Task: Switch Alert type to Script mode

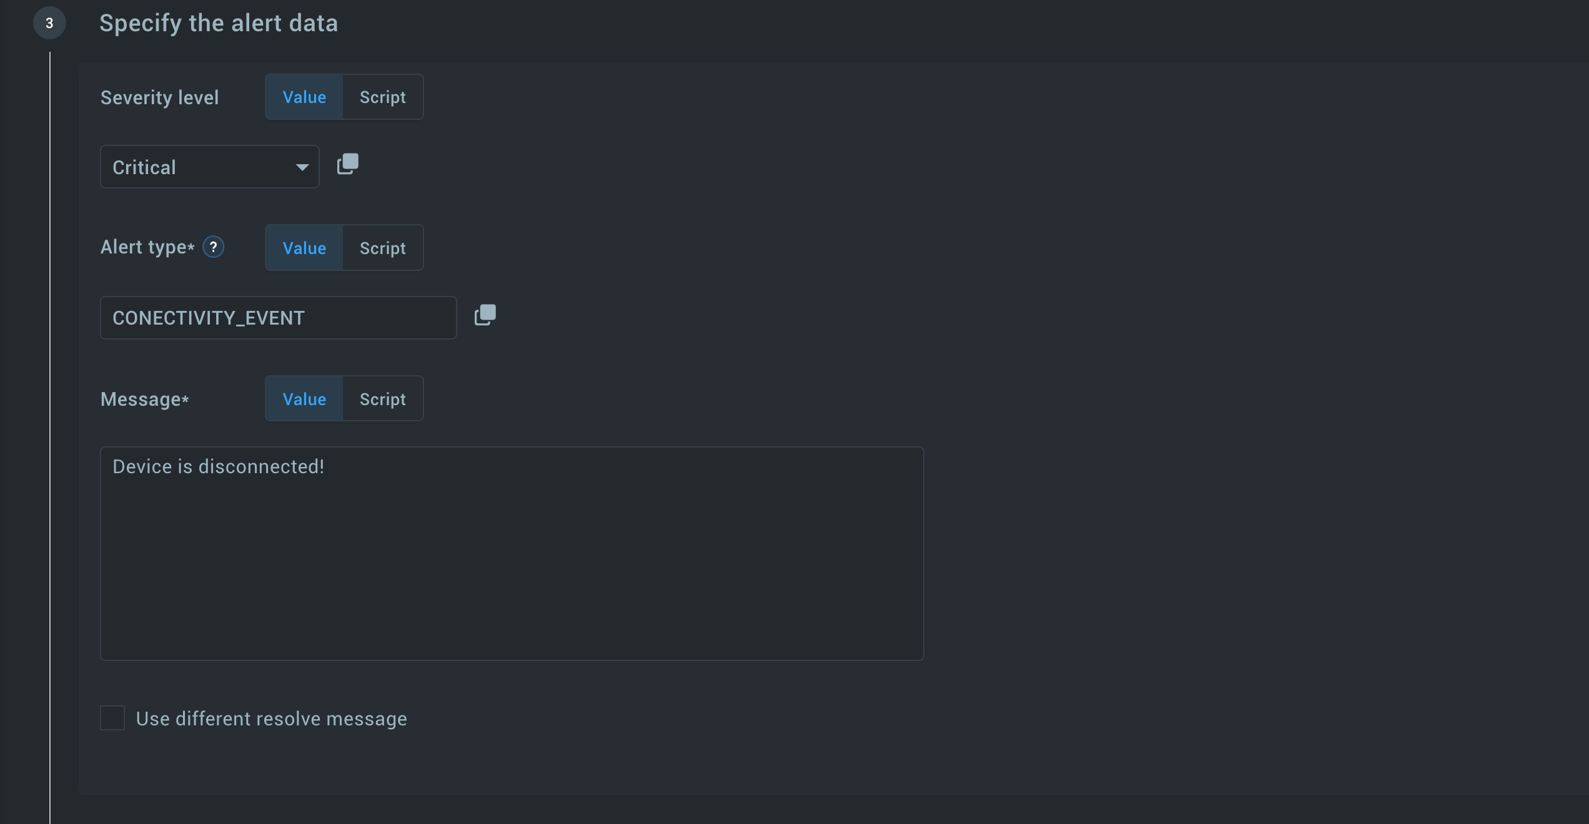Action: click(383, 248)
